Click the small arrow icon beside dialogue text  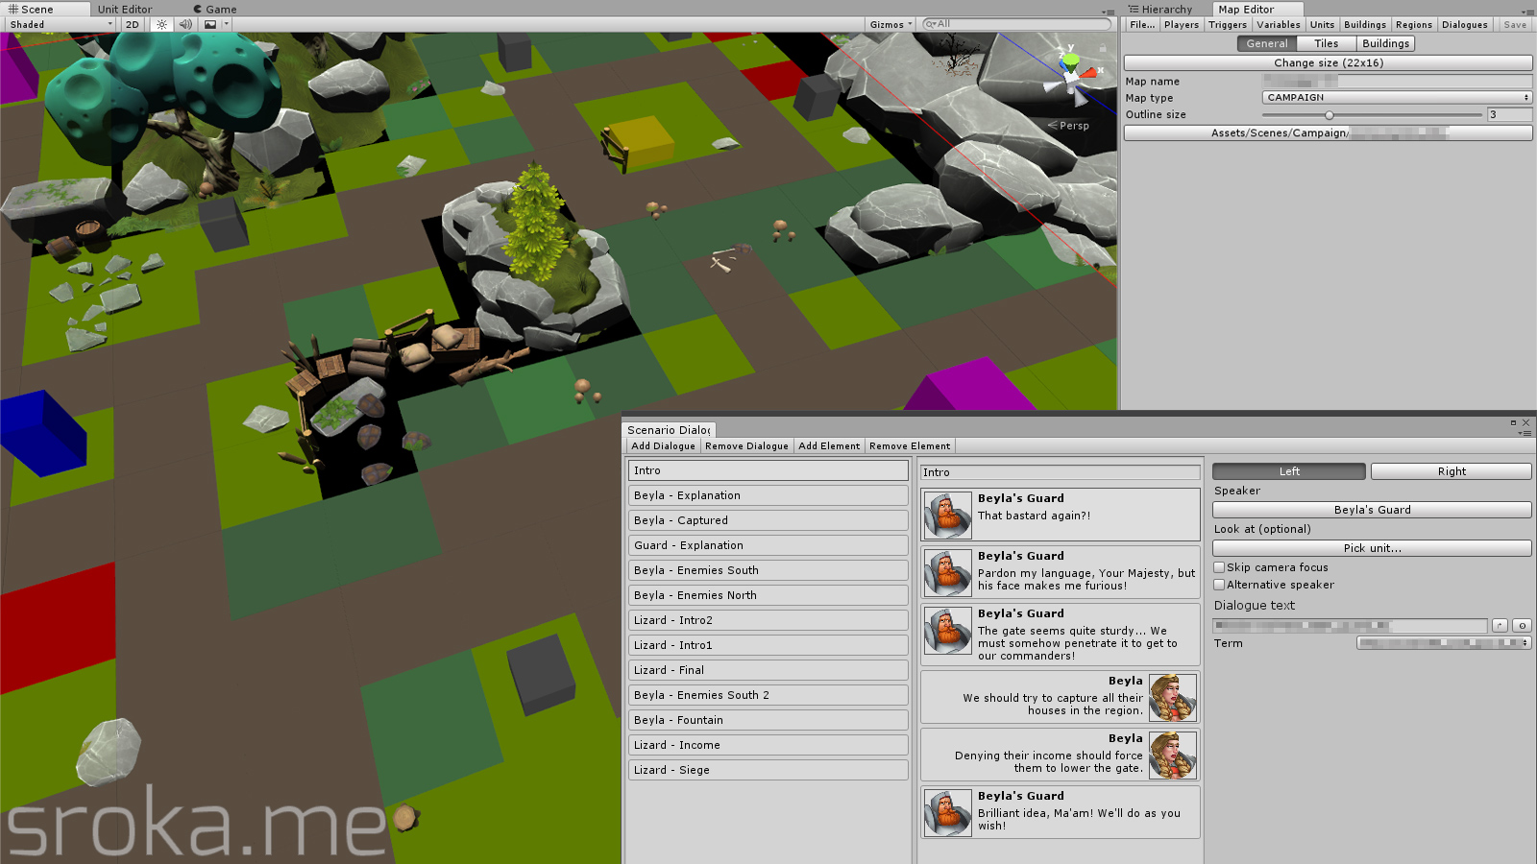(1500, 626)
